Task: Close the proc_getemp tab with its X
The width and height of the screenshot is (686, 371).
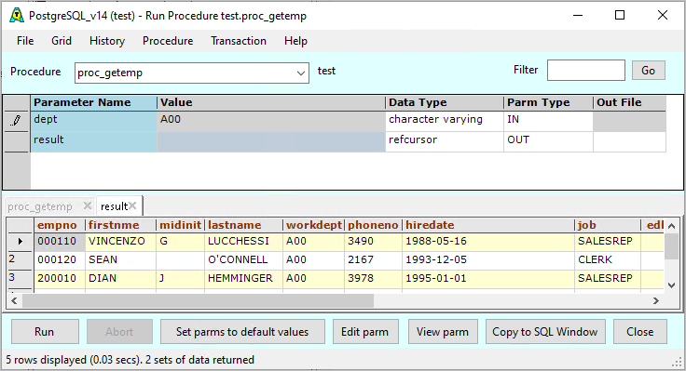Action: 88,205
